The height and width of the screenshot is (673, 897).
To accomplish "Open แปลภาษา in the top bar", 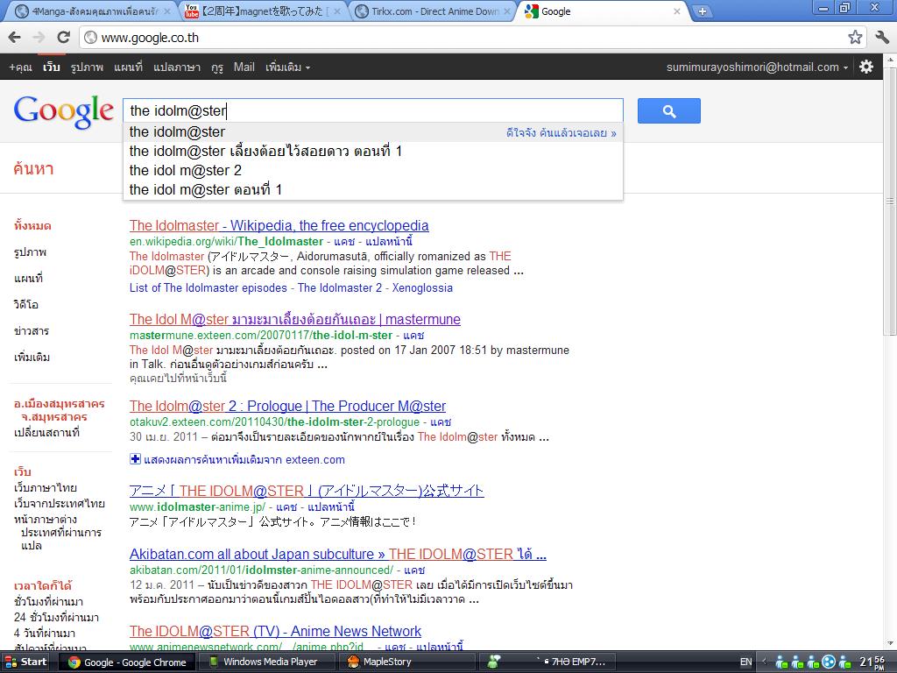I will click(177, 67).
